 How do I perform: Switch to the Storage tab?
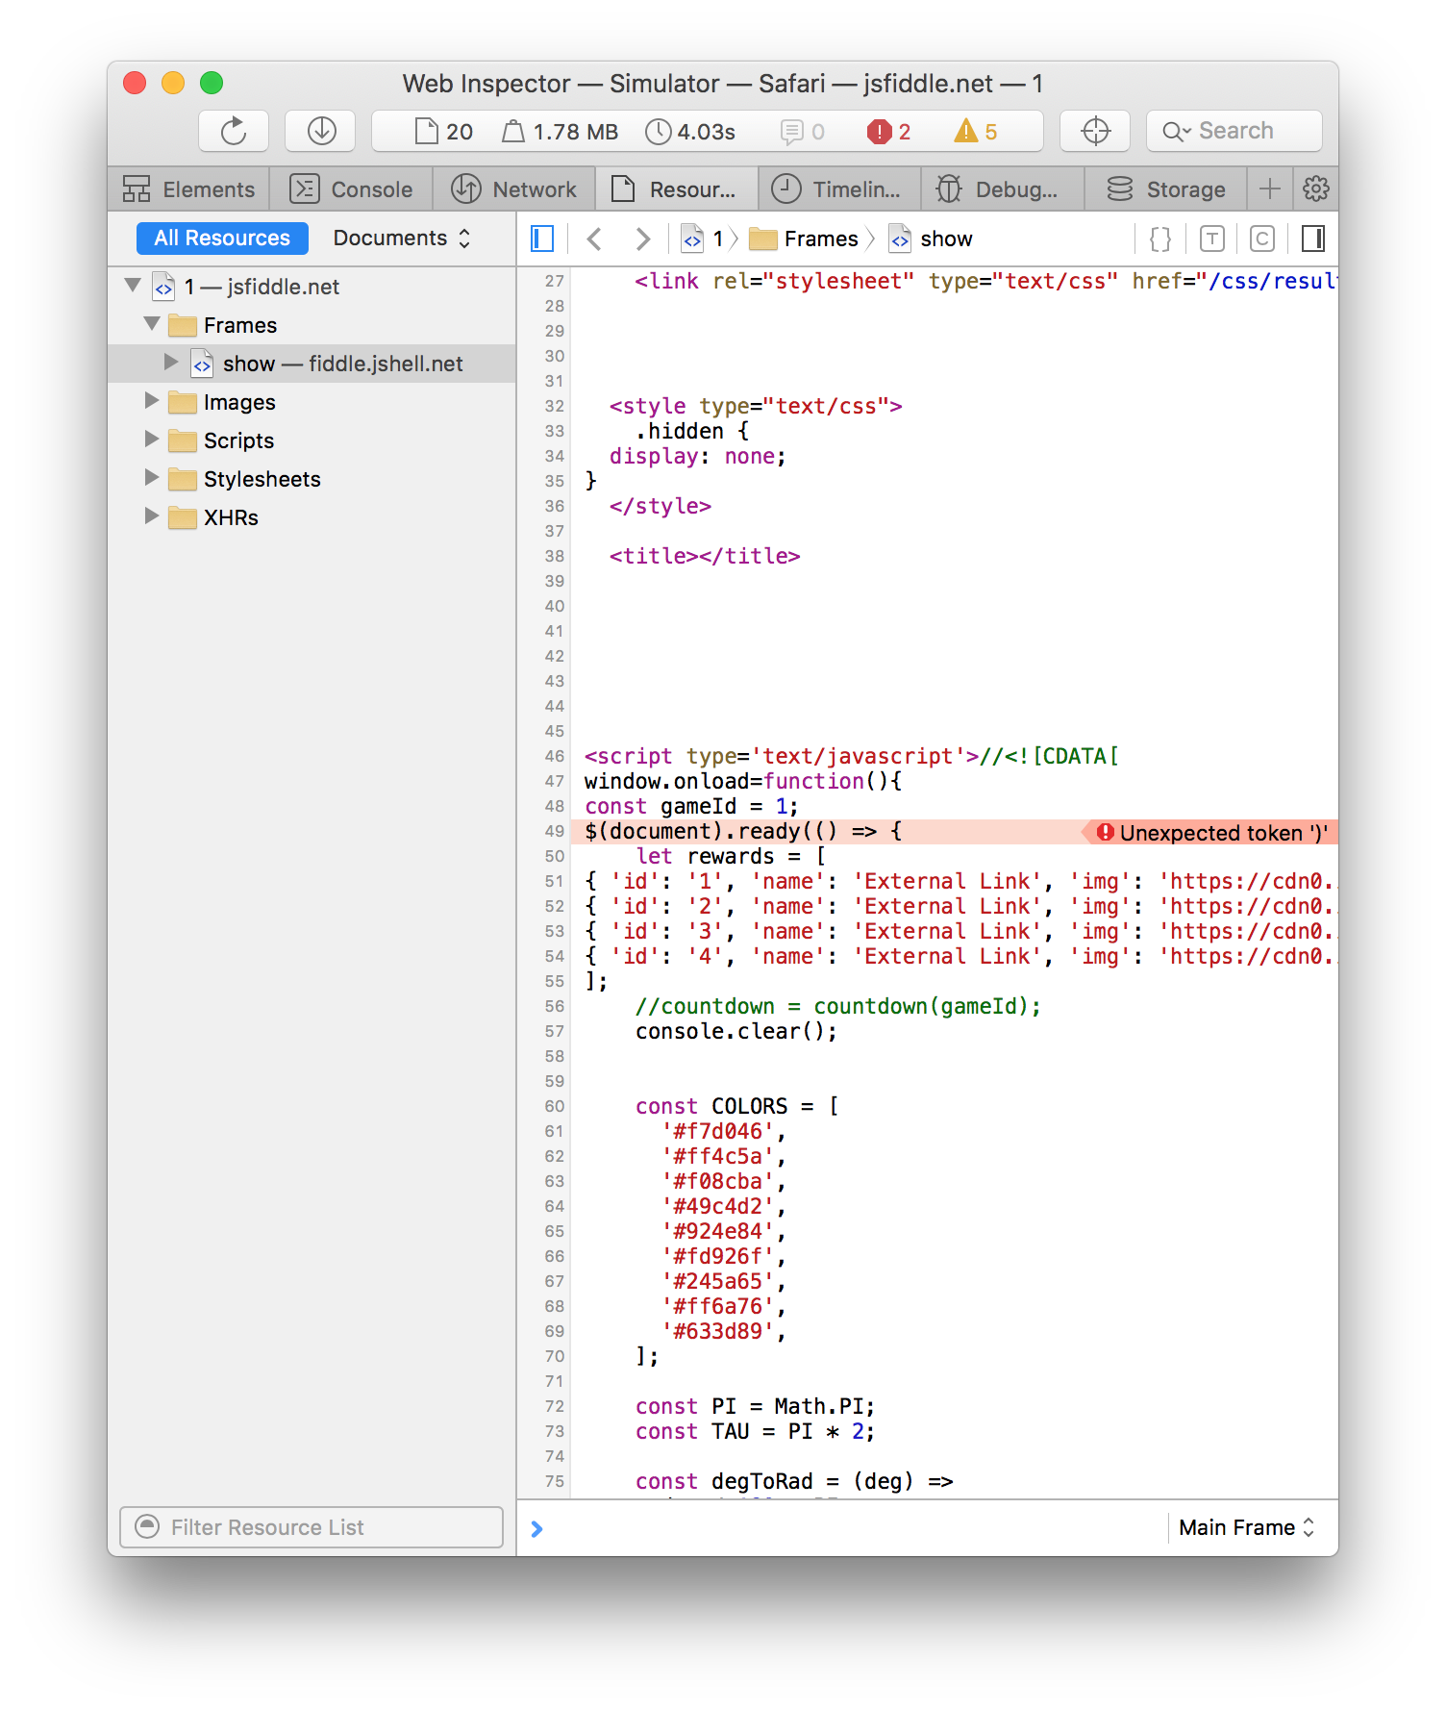coord(1166,189)
